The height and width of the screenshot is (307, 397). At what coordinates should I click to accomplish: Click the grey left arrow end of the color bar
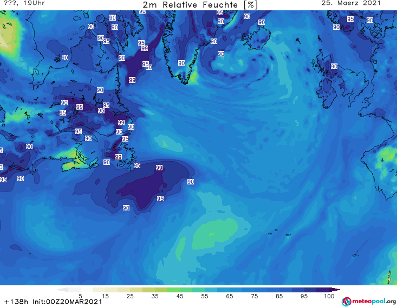pyautogui.click(x=62, y=290)
